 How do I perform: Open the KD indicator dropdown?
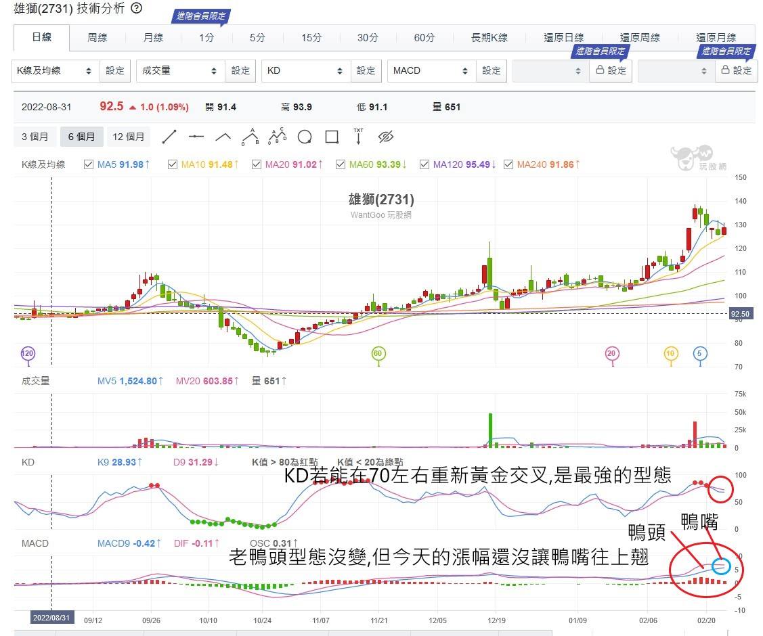pos(306,71)
